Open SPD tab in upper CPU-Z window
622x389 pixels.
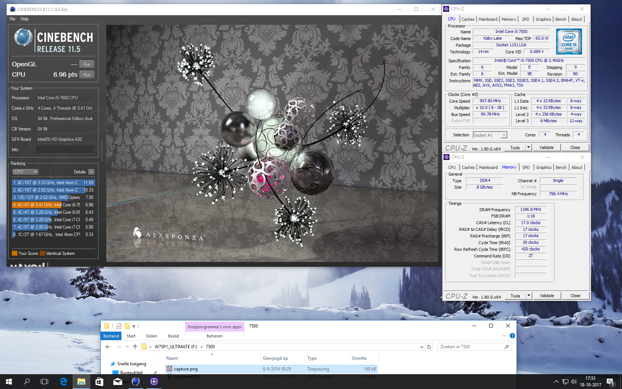[x=525, y=19]
